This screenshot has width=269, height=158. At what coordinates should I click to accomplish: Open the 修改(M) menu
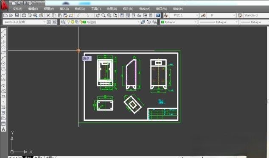pos(145,9)
